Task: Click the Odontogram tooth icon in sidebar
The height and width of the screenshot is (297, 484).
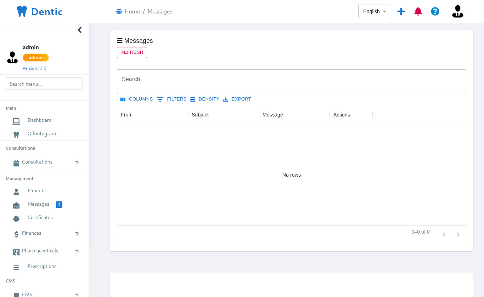Action: pos(16,135)
